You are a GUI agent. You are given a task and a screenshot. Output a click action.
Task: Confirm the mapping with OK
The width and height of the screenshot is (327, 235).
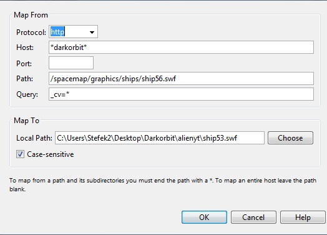tap(204, 217)
